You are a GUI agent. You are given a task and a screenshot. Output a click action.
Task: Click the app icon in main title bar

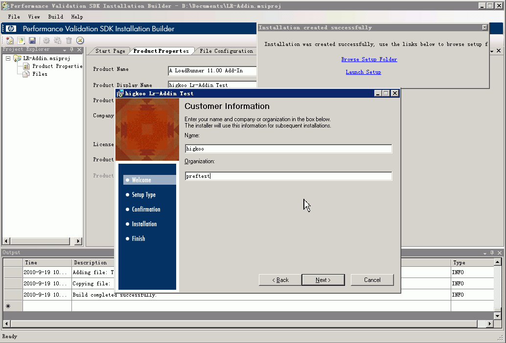point(5,6)
